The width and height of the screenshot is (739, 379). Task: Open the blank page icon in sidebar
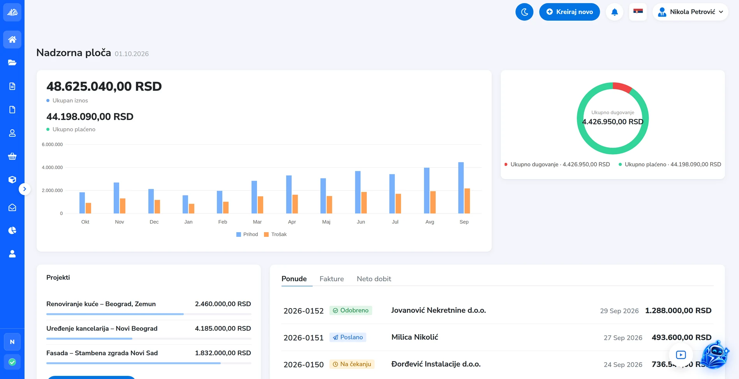pyautogui.click(x=12, y=109)
